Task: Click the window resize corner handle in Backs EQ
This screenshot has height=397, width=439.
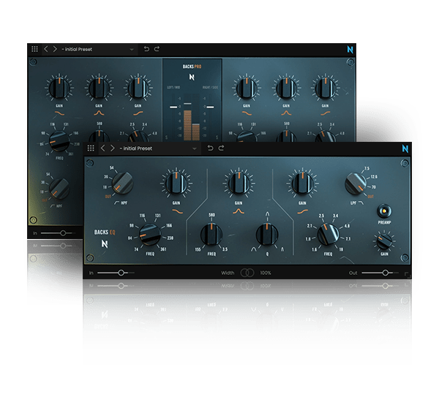Action: tap(408, 275)
